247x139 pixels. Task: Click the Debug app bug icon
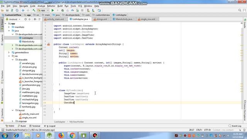click(x=63, y=10)
